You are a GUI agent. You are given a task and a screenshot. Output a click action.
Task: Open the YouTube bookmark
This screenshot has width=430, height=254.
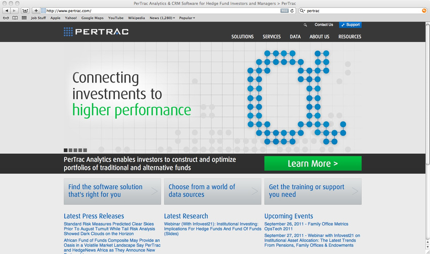[x=116, y=18]
